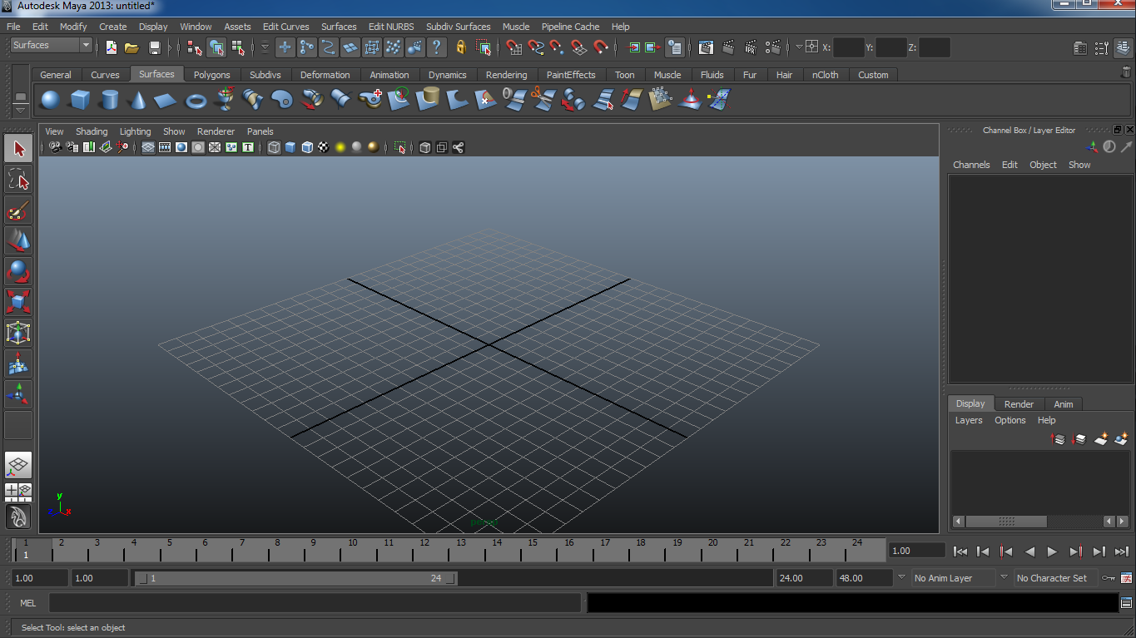1136x638 pixels.
Task: Create a NURBS sphere from the shelf
Action: pyautogui.click(x=51, y=100)
